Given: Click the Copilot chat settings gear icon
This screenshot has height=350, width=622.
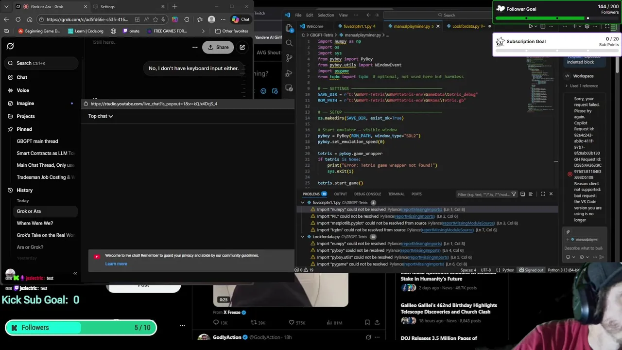Looking at the screenshot, I should click(587, 26).
